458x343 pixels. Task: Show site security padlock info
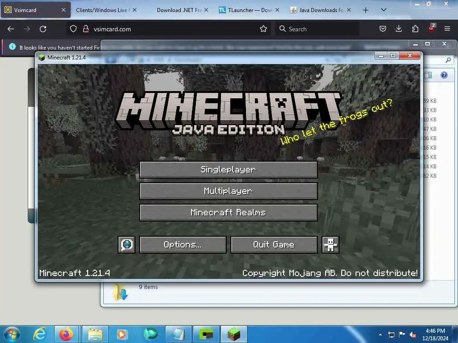coord(86,29)
